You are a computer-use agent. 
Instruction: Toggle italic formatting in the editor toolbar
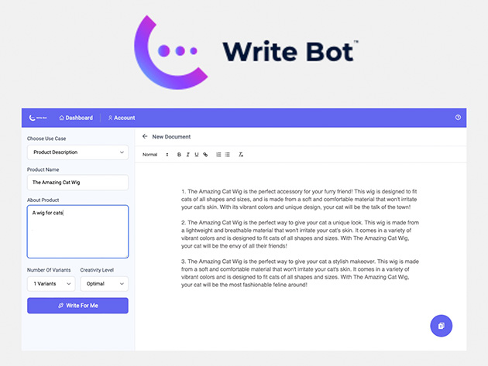[x=187, y=155]
